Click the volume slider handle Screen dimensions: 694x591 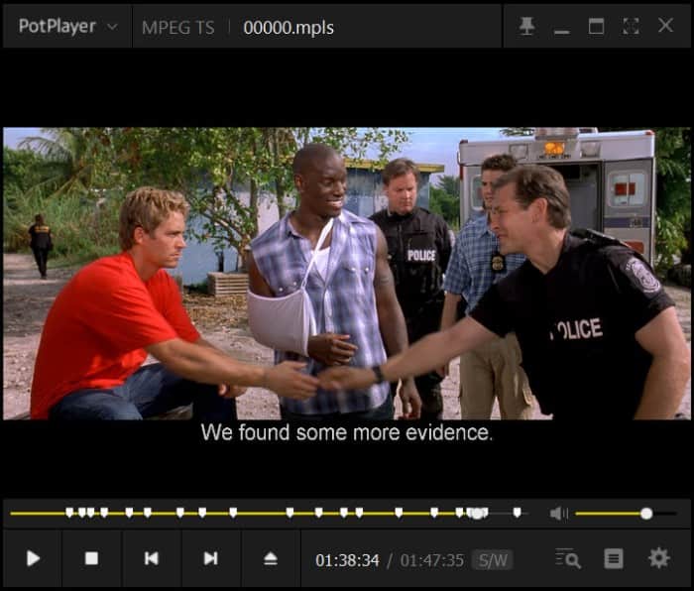coord(646,513)
